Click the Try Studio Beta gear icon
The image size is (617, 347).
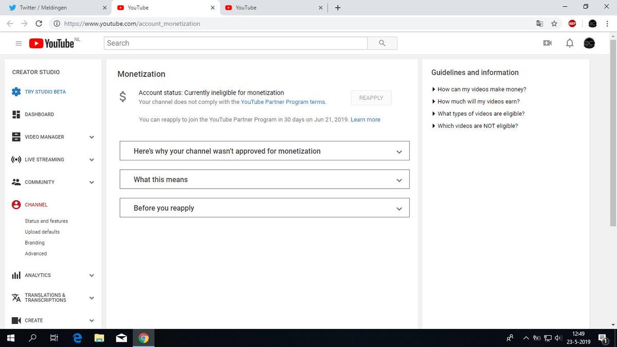(16, 92)
